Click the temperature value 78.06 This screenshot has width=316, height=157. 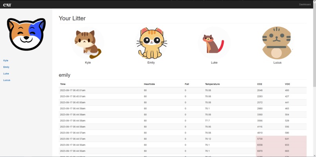[x=208, y=127]
